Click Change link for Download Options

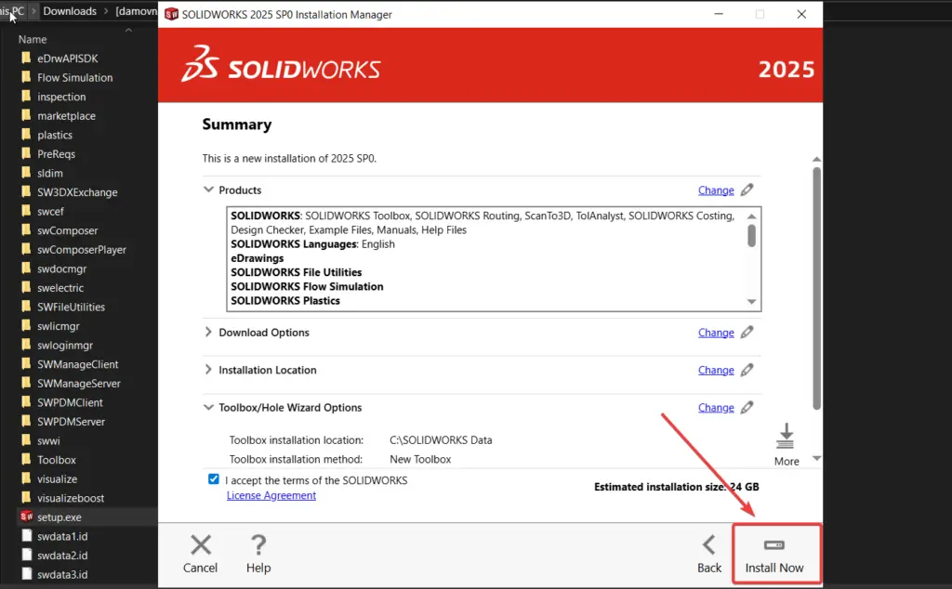716,333
